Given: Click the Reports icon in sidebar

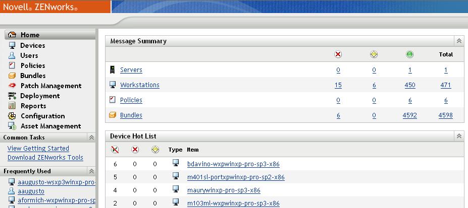Looking at the screenshot, I should coord(12,106).
